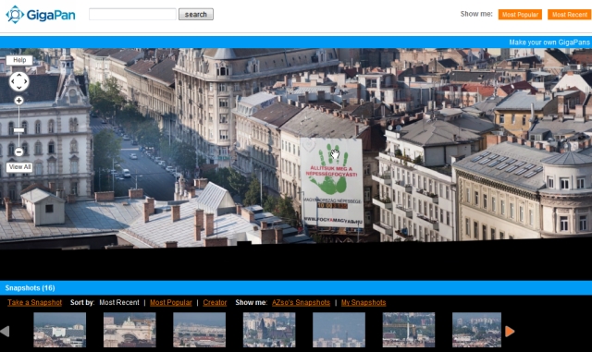The width and height of the screenshot is (592, 352).
Task: Open the fourth snapshot thumbnail
Action: tap(269, 330)
